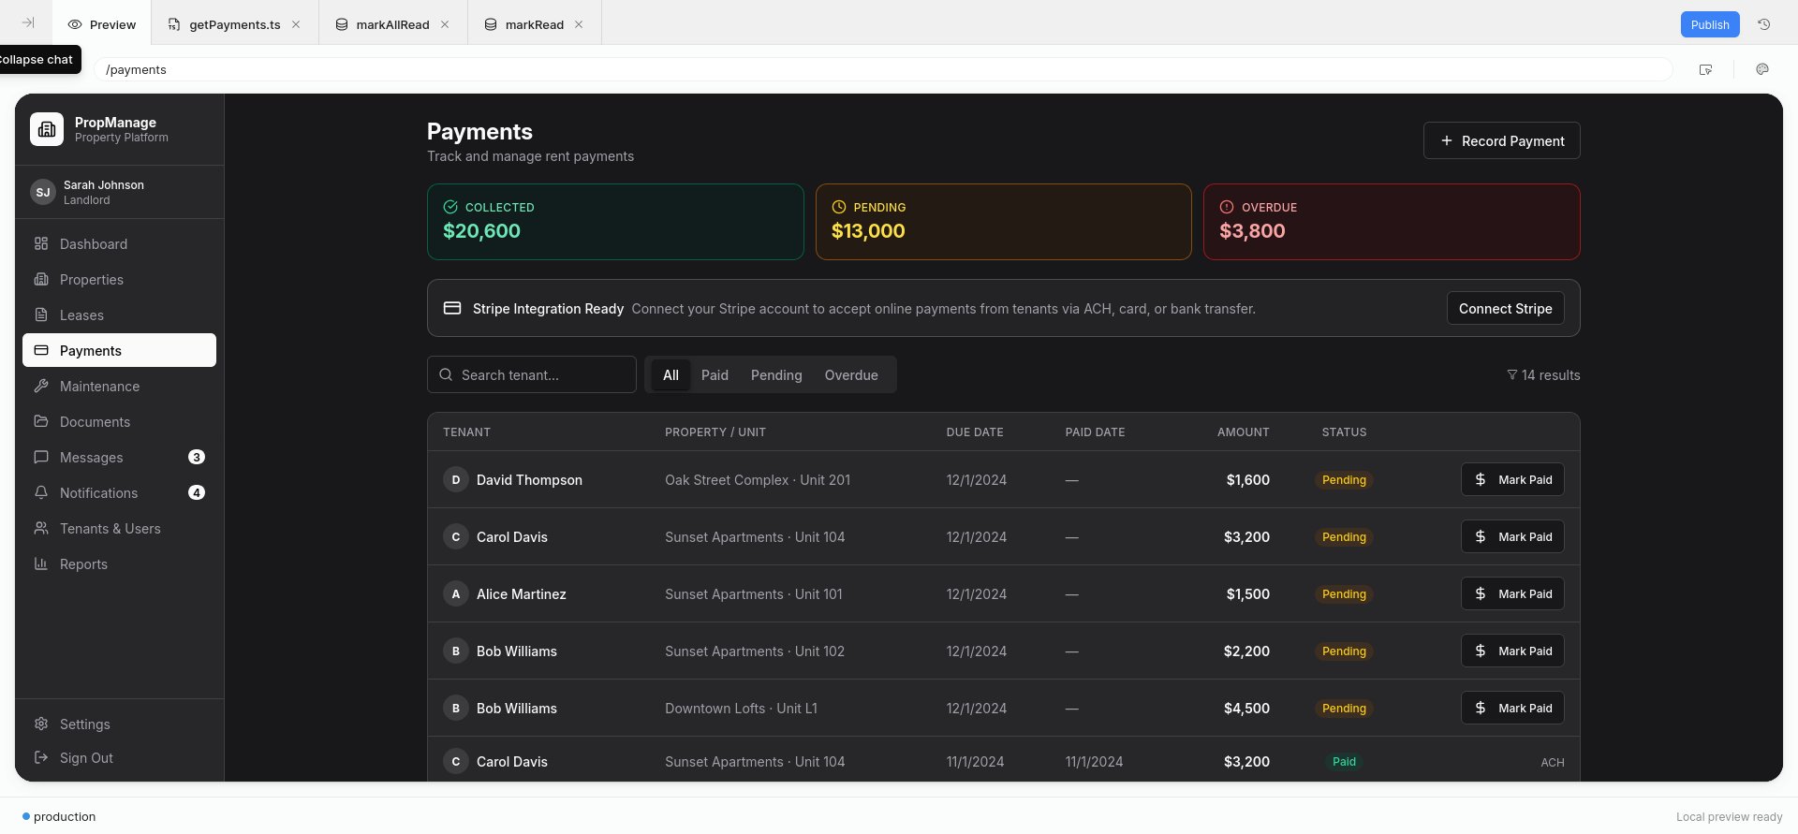Click the Dashboard grid icon in sidebar
This screenshot has width=1798, height=834.
[41, 243]
